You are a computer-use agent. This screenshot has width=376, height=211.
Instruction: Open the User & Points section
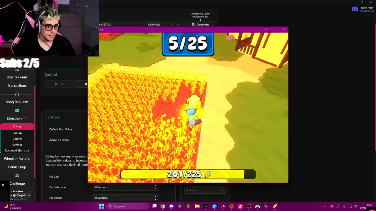[x=17, y=77]
